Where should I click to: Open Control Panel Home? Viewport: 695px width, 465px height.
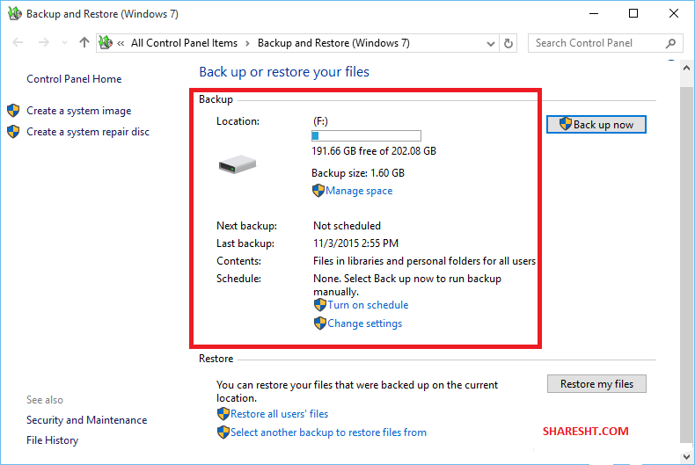pyautogui.click(x=74, y=79)
